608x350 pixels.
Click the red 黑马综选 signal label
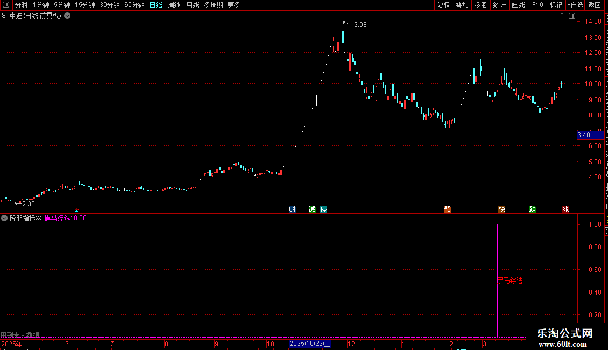[x=510, y=281]
